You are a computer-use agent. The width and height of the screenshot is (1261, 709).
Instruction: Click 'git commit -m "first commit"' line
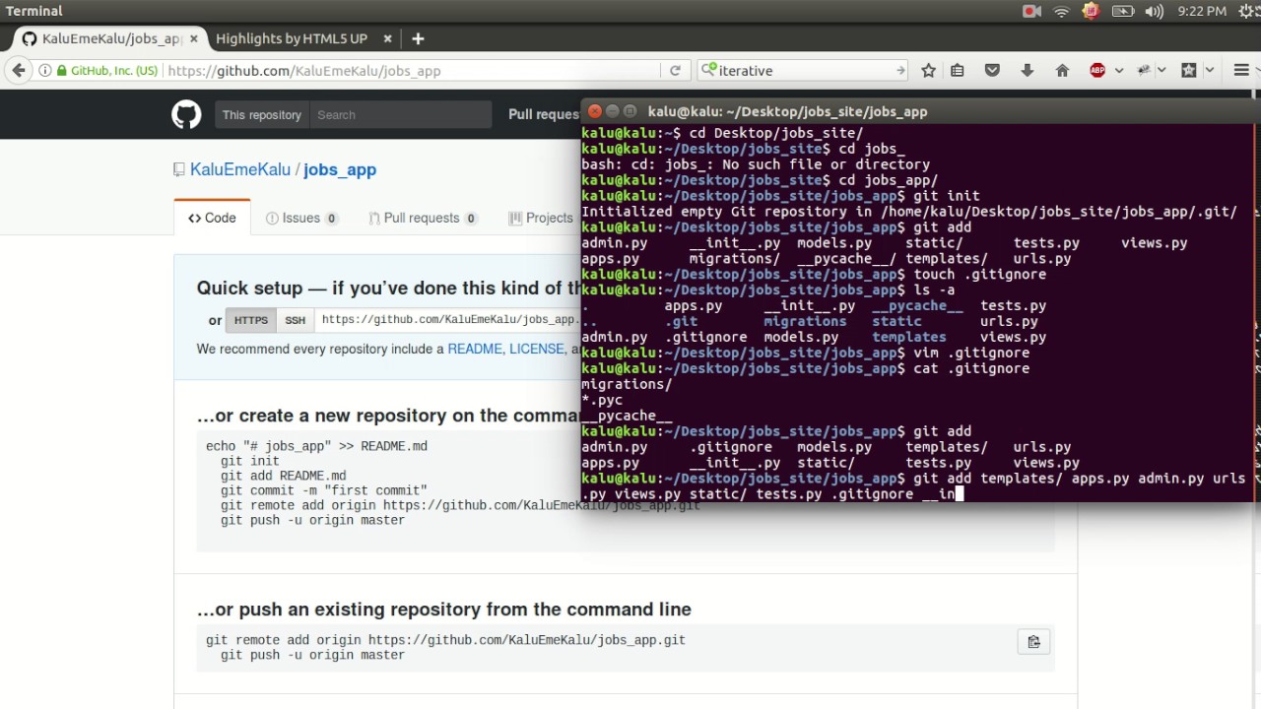[x=324, y=490]
